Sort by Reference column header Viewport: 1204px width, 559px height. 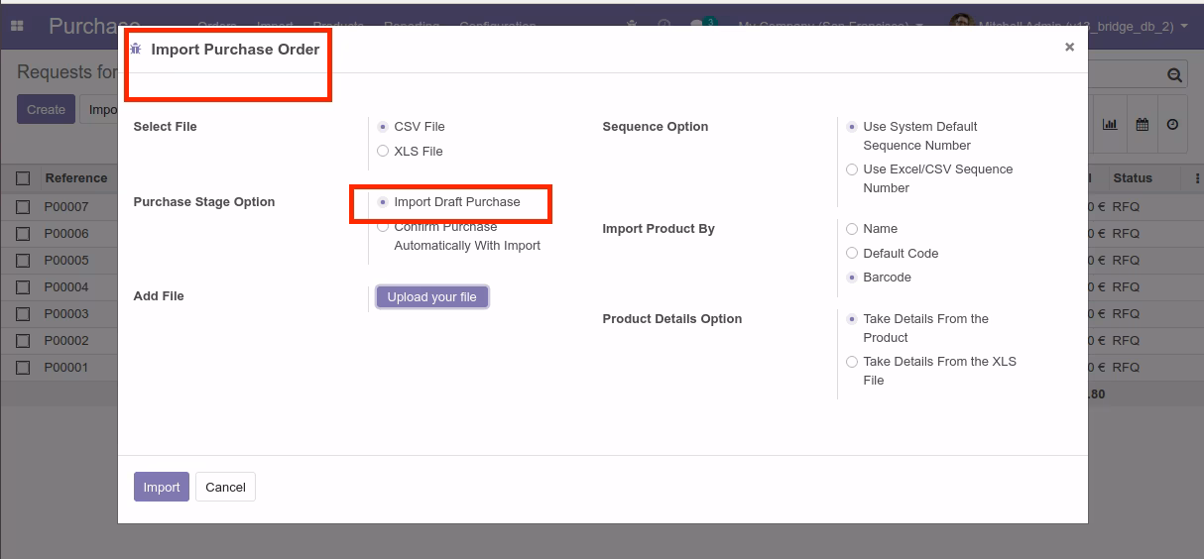click(76, 178)
